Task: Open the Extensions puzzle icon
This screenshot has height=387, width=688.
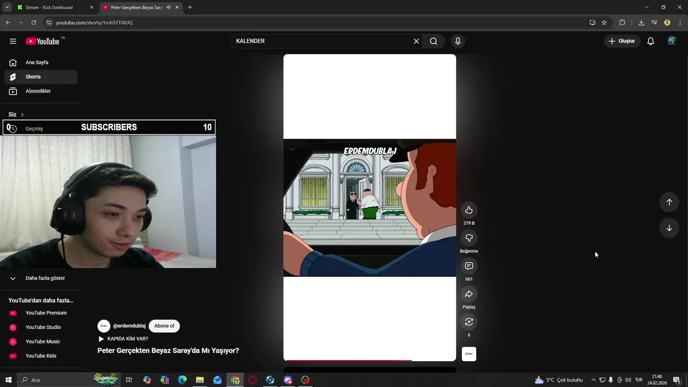Action: pyautogui.click(x=622, y=23)
